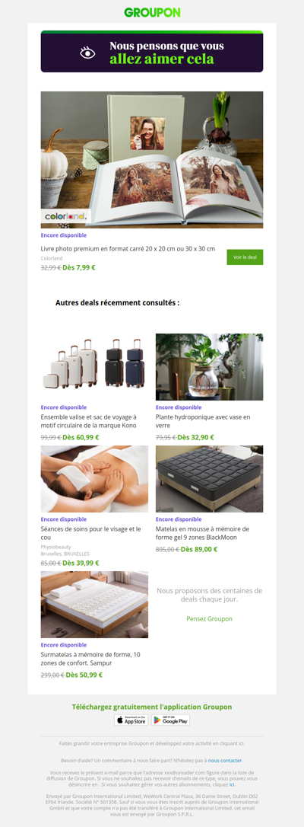Click the 'nous contacter' help link
Screen dimensions: 304x827
225,761
